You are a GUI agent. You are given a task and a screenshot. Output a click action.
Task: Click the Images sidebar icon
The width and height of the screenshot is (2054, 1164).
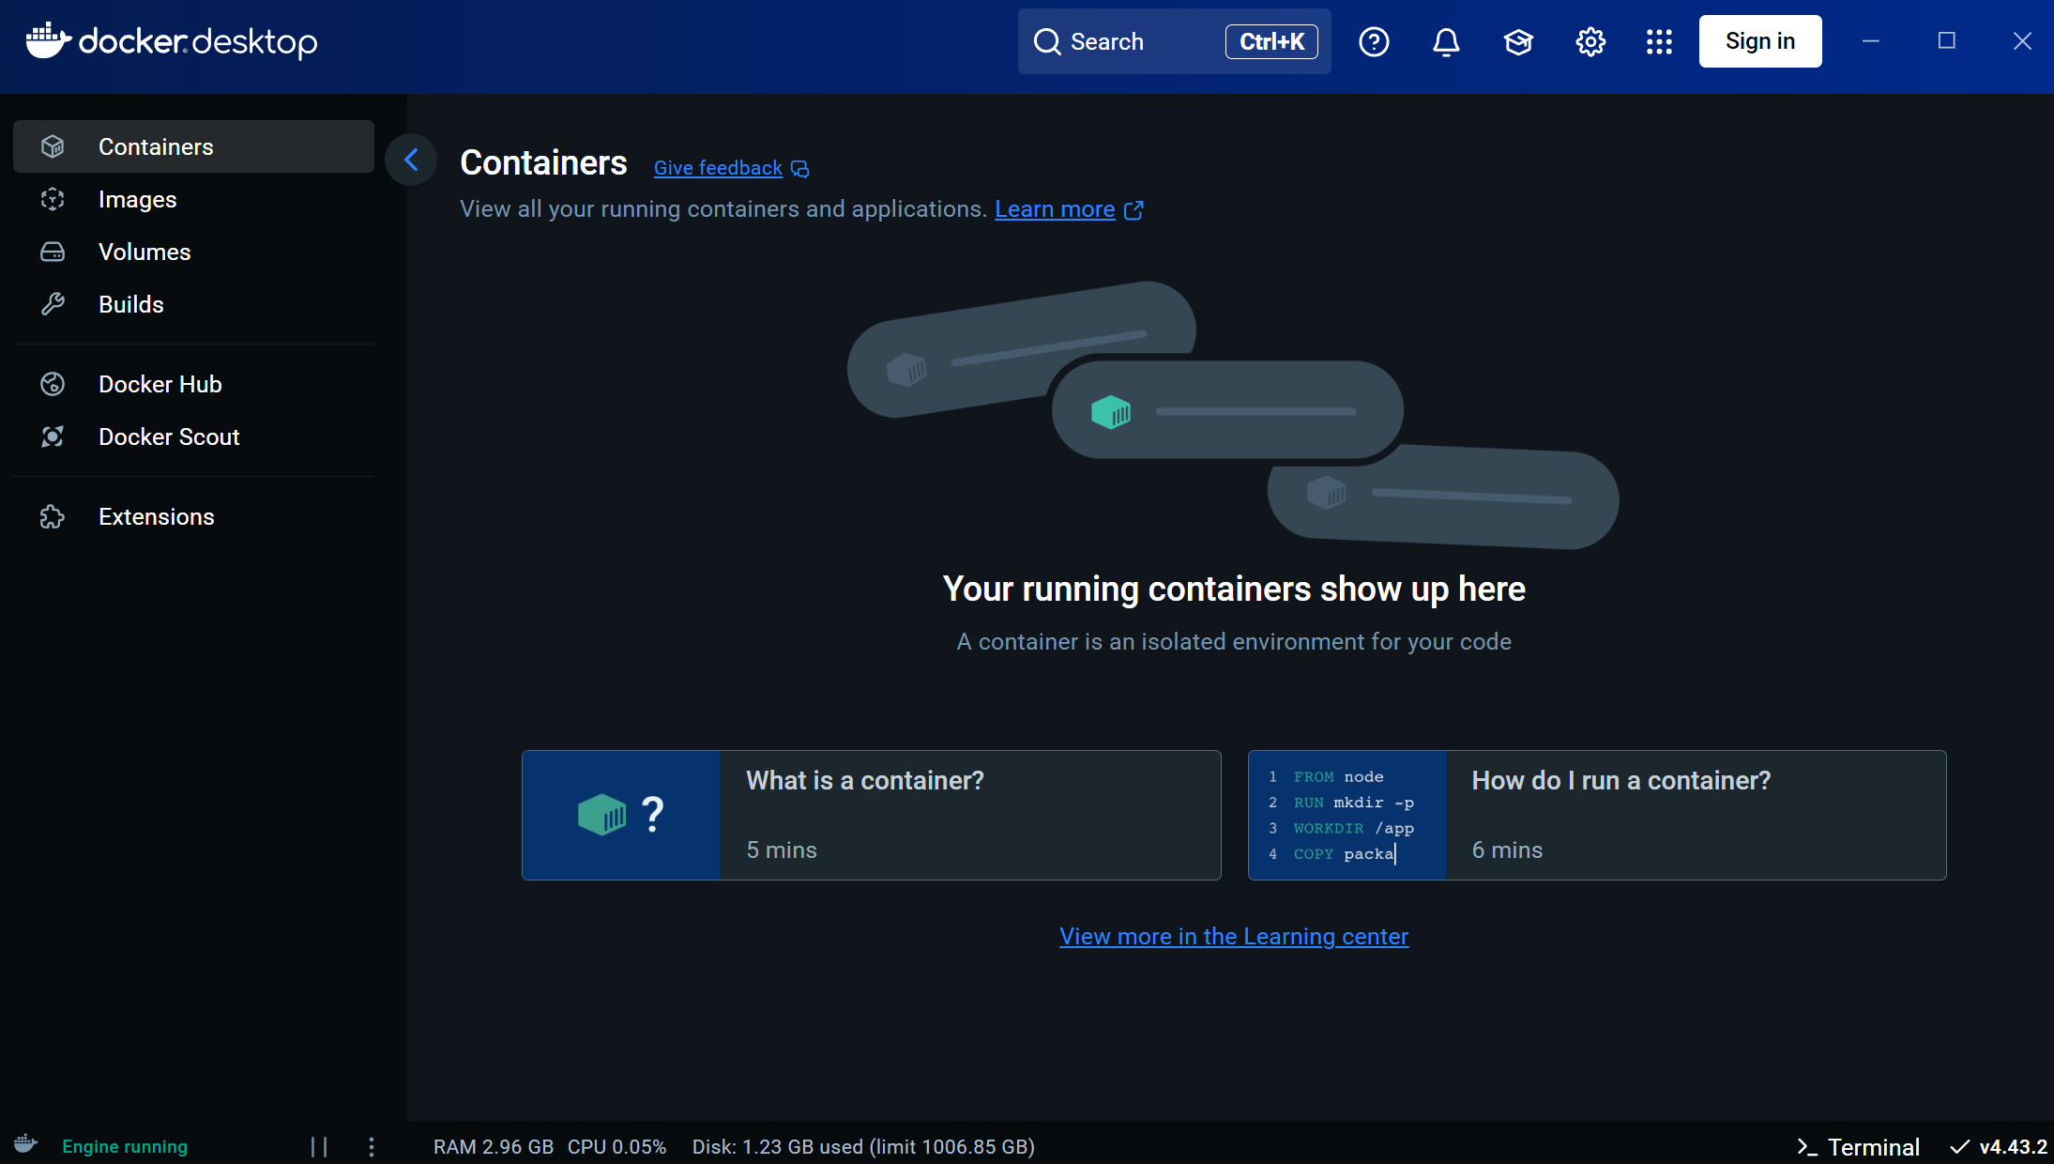pyautogui.click(x=53, y=199)
